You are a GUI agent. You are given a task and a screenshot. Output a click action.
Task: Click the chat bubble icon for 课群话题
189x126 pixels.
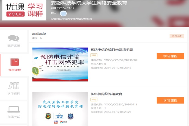(x=13, y=38)
